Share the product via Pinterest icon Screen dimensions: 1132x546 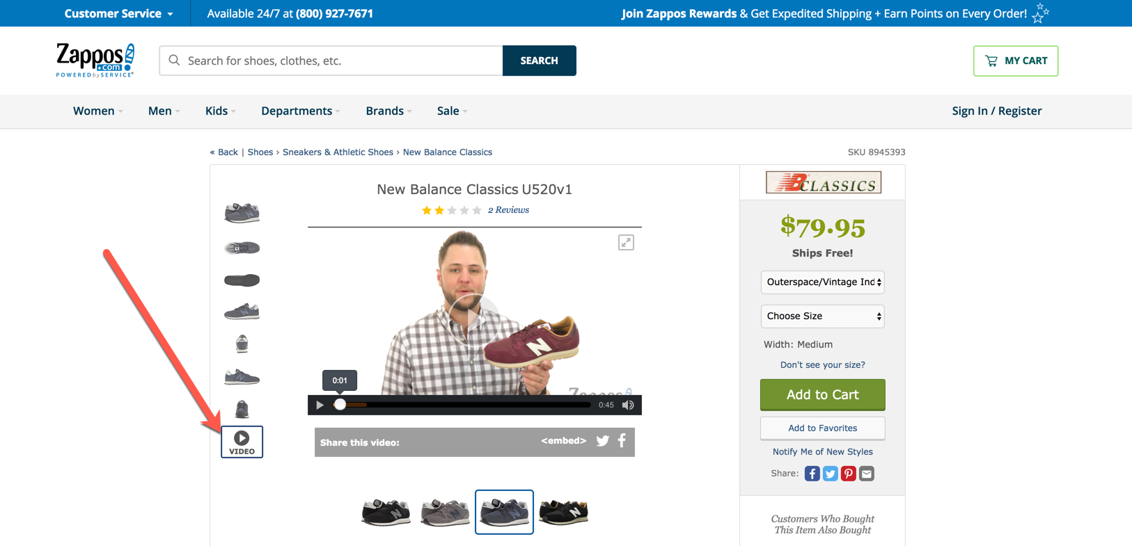[x=848, y=474]
